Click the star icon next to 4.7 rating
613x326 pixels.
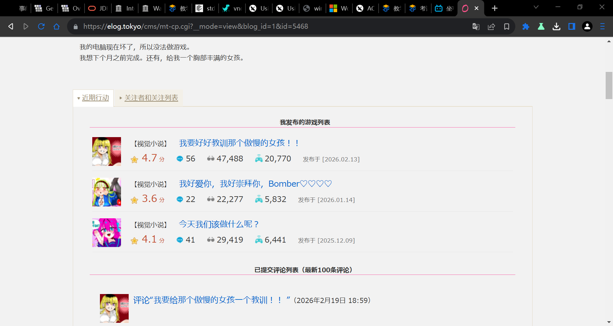coord(134,159)
